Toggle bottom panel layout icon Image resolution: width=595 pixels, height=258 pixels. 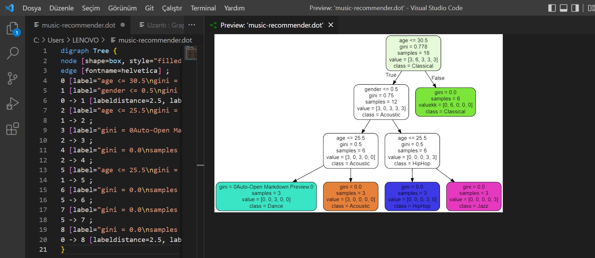pos(564,8)
